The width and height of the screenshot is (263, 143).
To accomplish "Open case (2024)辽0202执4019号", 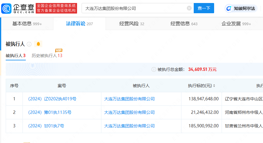I will point(52,99).
